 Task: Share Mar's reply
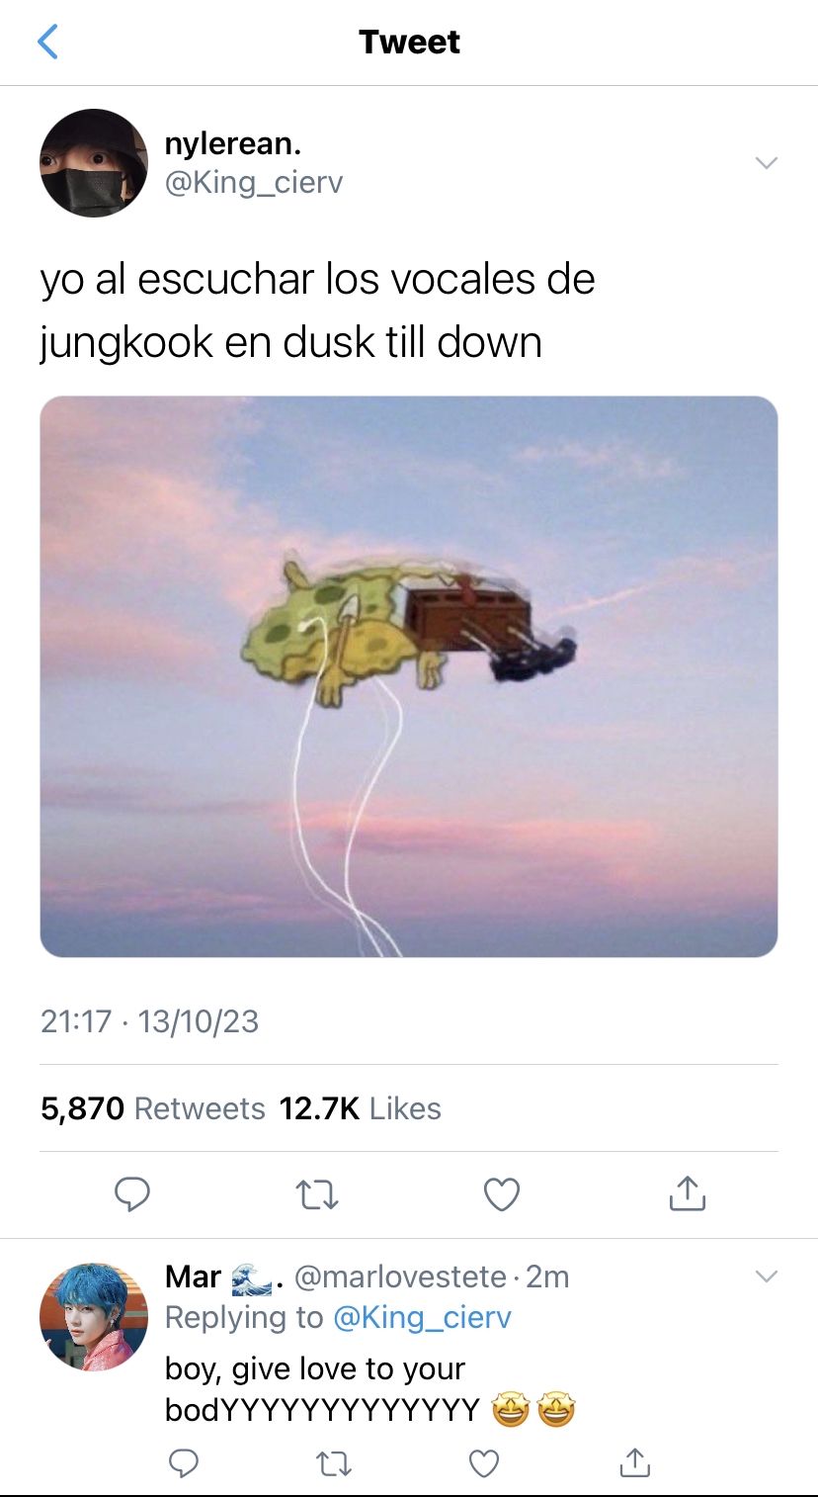click(633, 1461)
